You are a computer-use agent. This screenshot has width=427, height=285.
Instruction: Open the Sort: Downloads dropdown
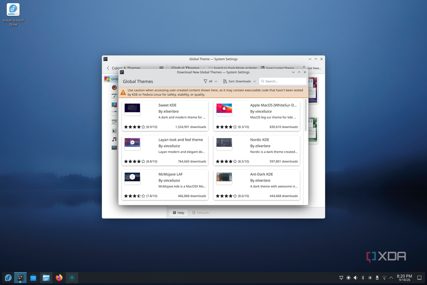click(x=239, y=81)
